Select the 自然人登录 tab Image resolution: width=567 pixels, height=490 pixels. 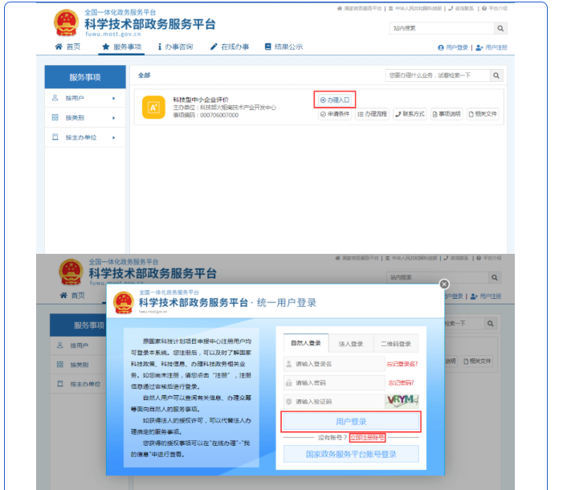tap(306, 343)
